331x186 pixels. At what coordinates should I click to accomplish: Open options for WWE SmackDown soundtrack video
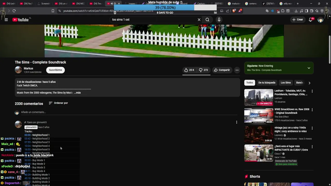(x=312, y=110)
